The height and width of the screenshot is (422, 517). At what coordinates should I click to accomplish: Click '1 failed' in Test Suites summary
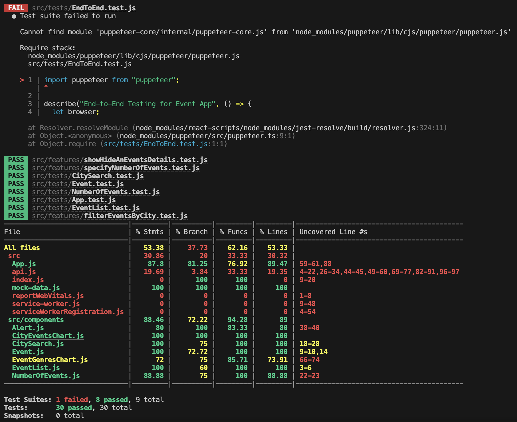(x=72, y=400)
